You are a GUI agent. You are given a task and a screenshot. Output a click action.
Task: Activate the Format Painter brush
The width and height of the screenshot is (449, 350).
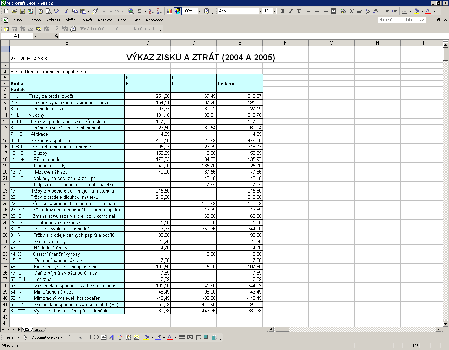[95, 11]
